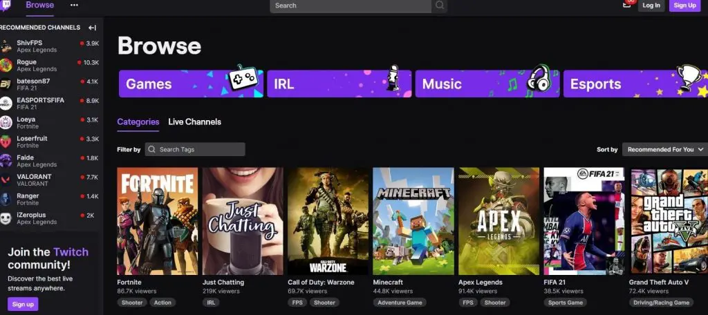Click the Esports trophy icon
The width and height of the screenshot is (708, 315).
pyautogui.click(x=689, y=77)
